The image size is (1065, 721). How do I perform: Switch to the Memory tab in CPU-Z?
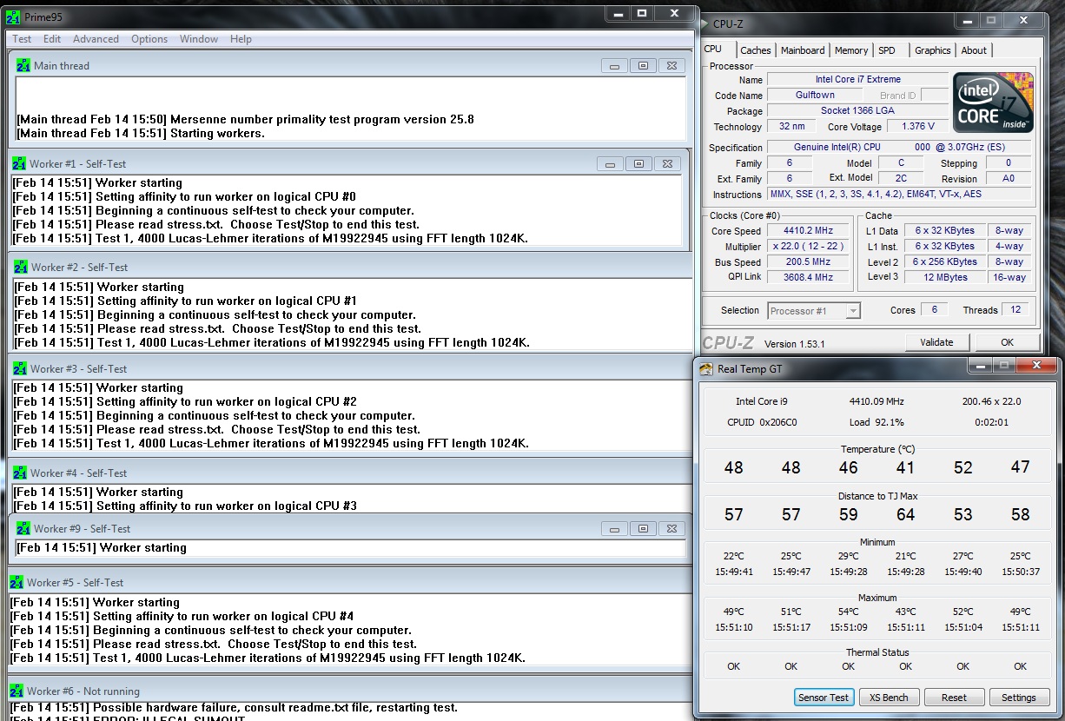pos(850,50)
